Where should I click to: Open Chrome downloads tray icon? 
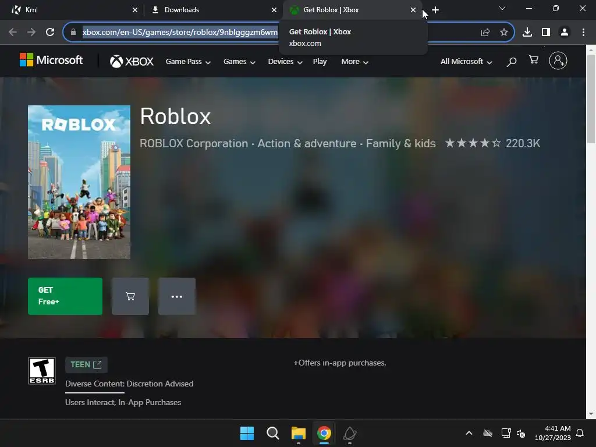[527, 32]
